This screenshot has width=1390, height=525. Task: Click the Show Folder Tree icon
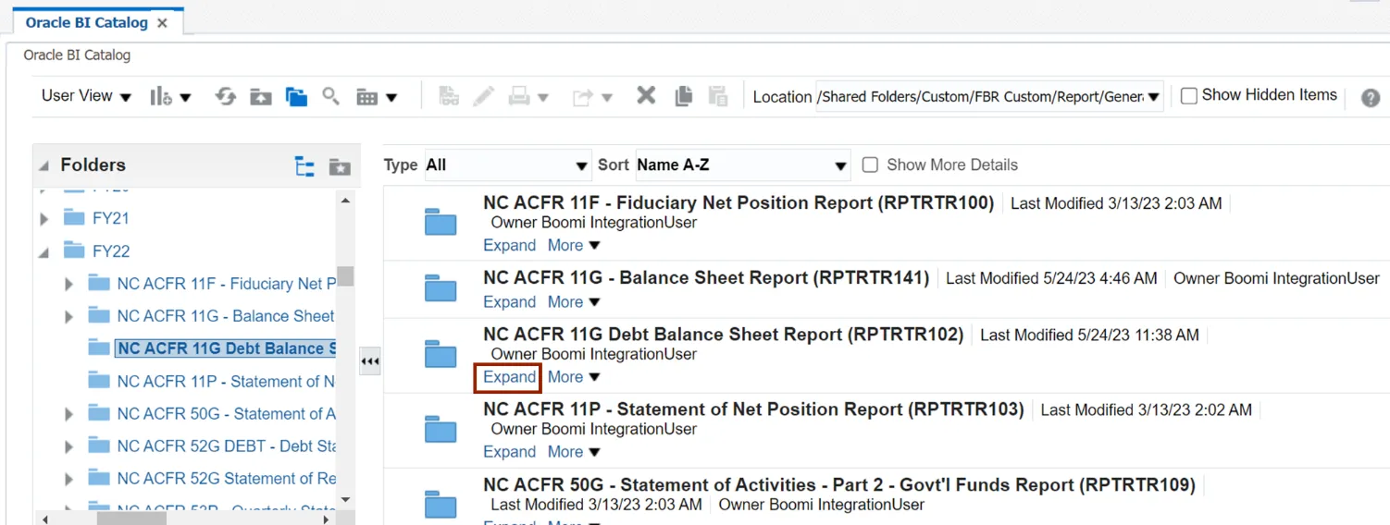[x=304, y=166]
